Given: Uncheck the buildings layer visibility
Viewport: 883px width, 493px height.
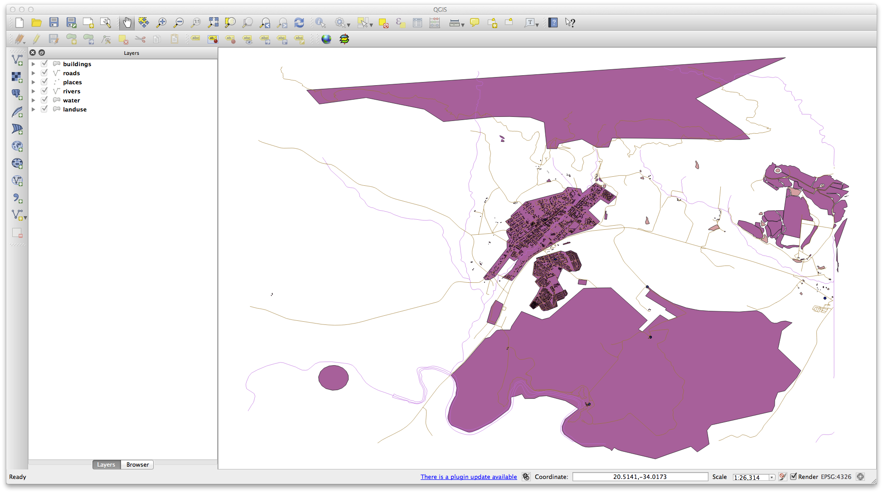Looking at the screenshot, I should [44, 64].
